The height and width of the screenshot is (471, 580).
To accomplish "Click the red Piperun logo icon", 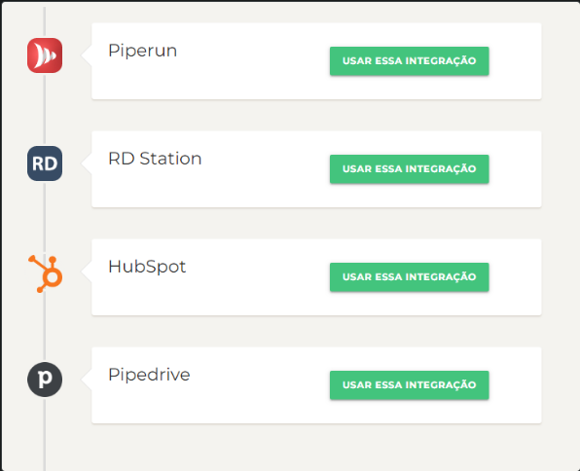I will point(45,55).
